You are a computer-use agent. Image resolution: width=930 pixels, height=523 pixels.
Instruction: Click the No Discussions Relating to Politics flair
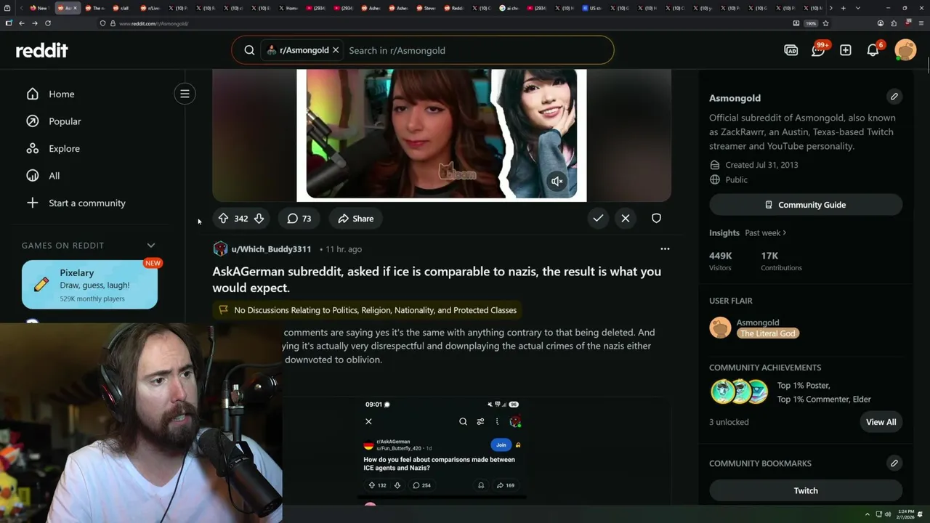point(368,310)
